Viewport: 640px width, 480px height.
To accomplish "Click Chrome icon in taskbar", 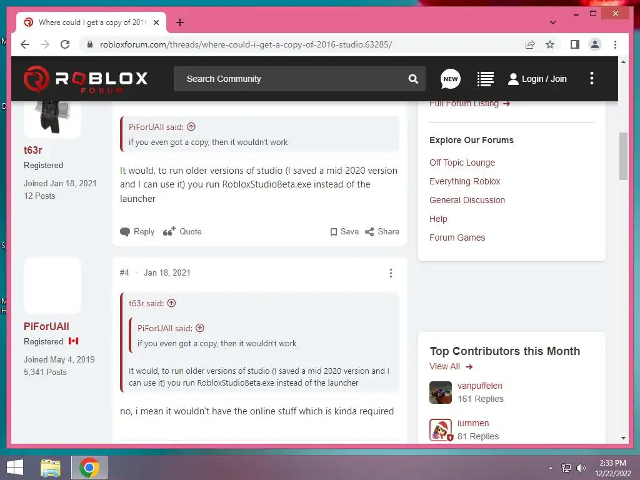I will (x=89, y=467).
